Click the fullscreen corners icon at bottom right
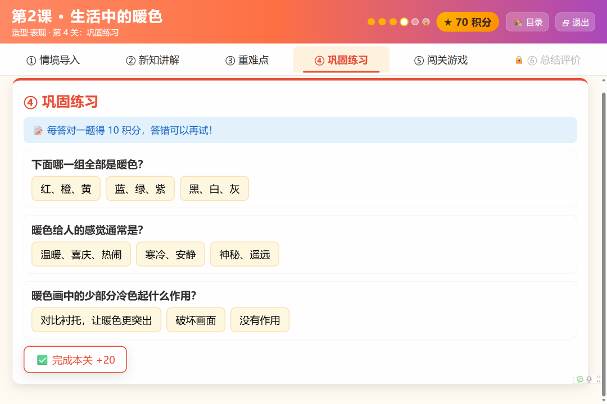The height and width of the screenshot is (404, 607). (x=599, y=379)
